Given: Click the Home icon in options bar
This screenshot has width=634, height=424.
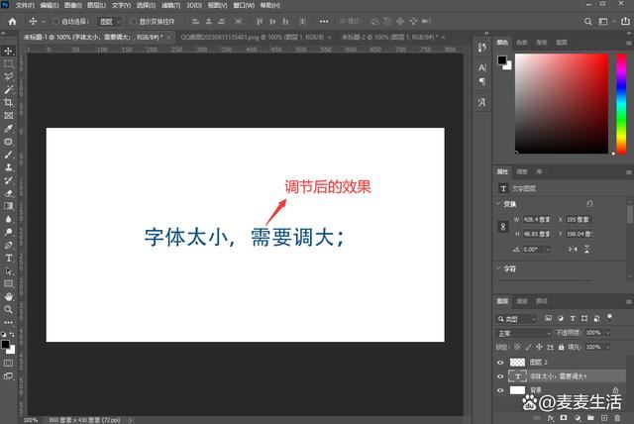Looking at the screenshot, I should point(10,21).
